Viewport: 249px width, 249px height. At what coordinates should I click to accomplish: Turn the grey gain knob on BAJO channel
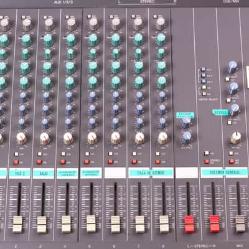click(x=49, y=24)
